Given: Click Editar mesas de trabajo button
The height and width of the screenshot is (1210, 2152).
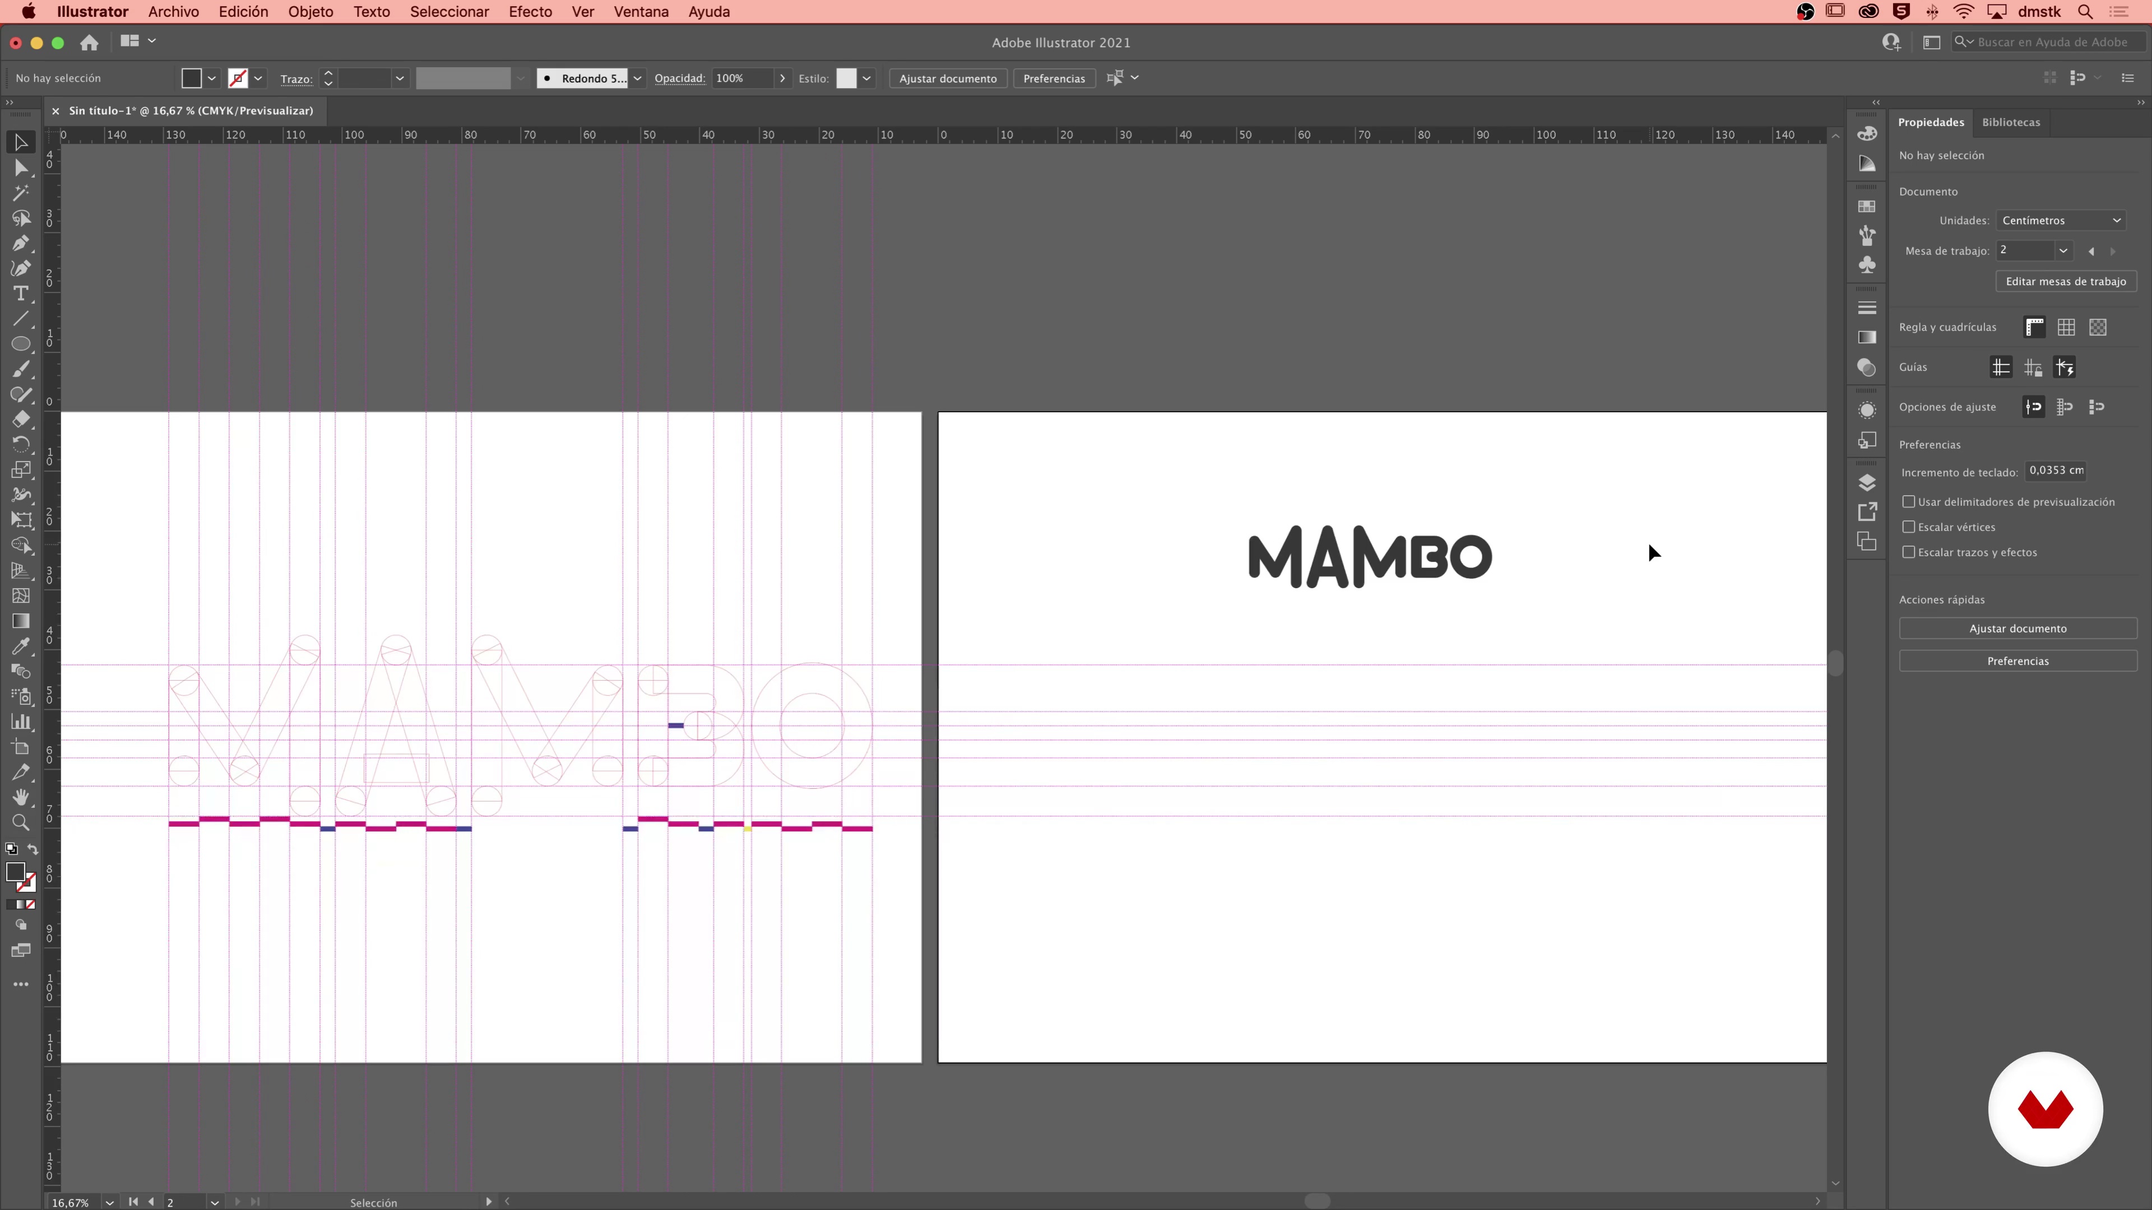Looking at the screenshot, I should point(2067,281).
